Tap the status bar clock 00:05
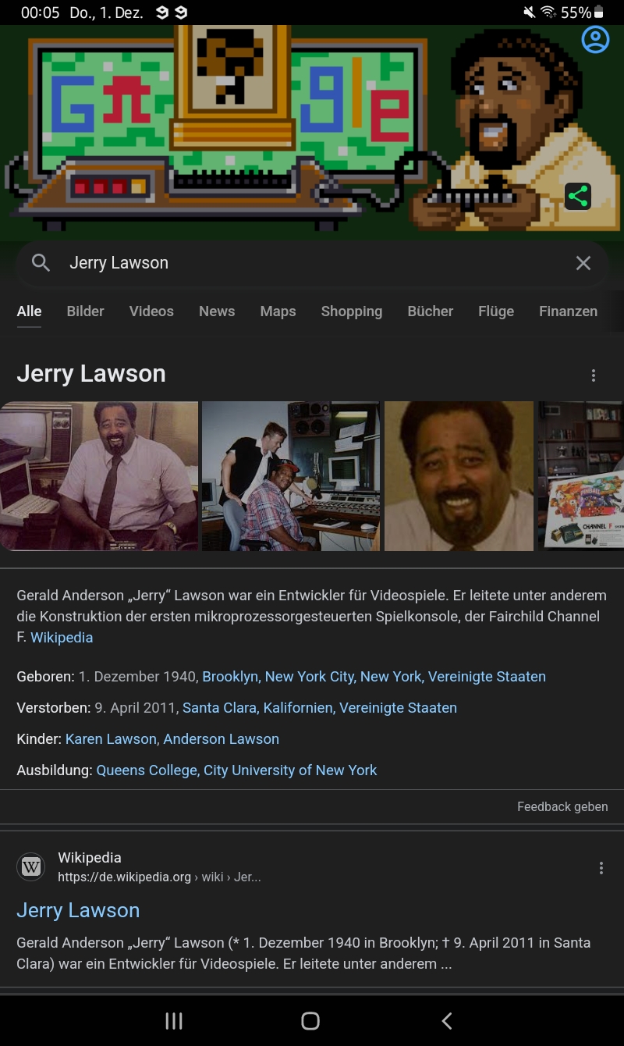Screen dimensions: 624x1046 (40, 12)
